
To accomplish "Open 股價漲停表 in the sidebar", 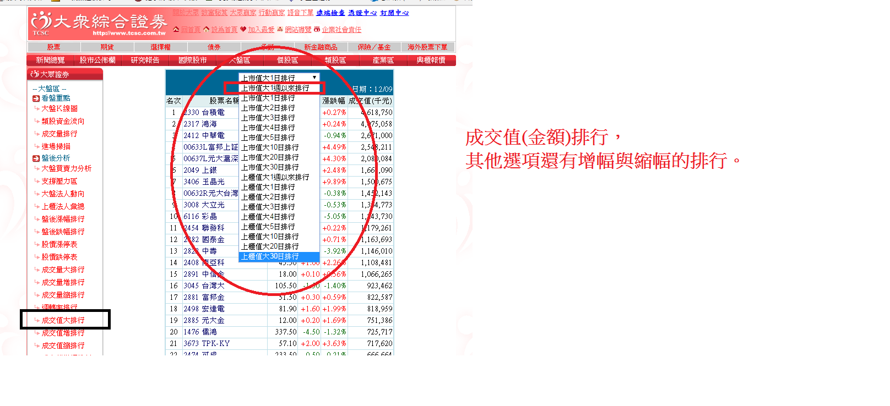I will pyautogui.click(x=59, y=244).
